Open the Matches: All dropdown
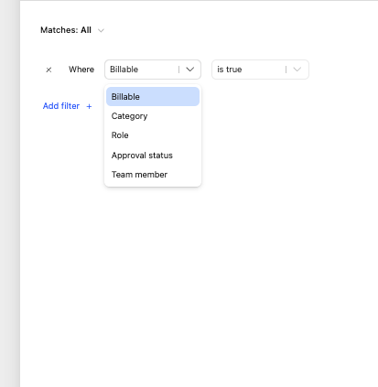This screenshot has height=387, width=378. pyautogui.click(x=72, y=30)
